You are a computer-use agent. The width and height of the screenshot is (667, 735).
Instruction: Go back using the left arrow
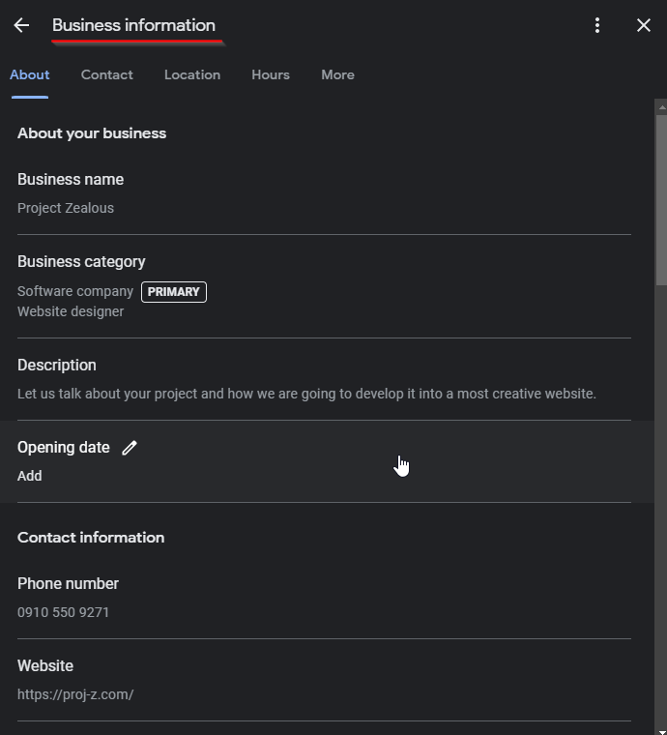pyautogui.click(x=21, y=26)
